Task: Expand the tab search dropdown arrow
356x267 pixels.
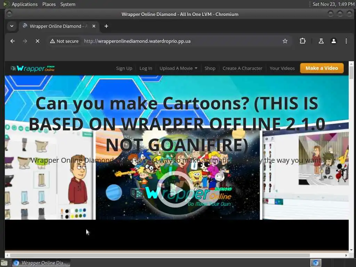Action: pyautogui.click(x=12, y=26)
